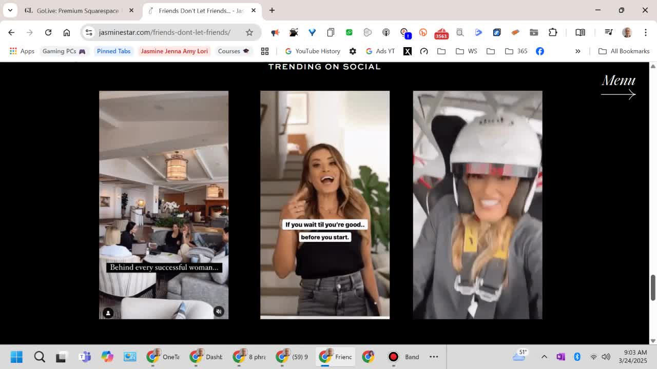Image resolution: width=657 pixels, height=369 pixels.
Task: Open the Jasmine Jenna Amy Lori bookmark group
Action: [174, 51]
